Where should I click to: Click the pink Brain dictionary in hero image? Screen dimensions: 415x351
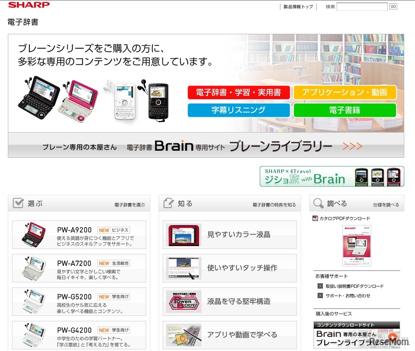pos(78,101)
